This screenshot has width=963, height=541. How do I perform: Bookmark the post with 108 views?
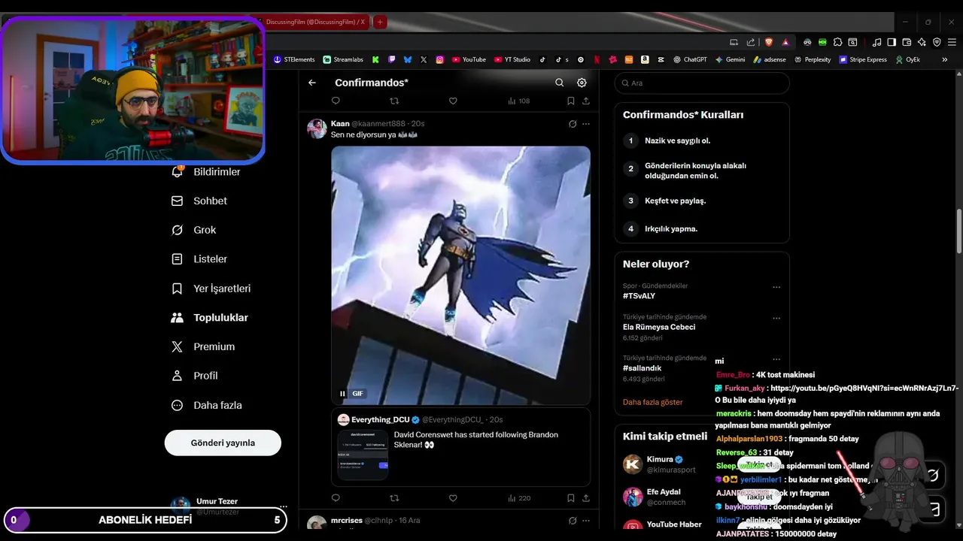point(571,101)
